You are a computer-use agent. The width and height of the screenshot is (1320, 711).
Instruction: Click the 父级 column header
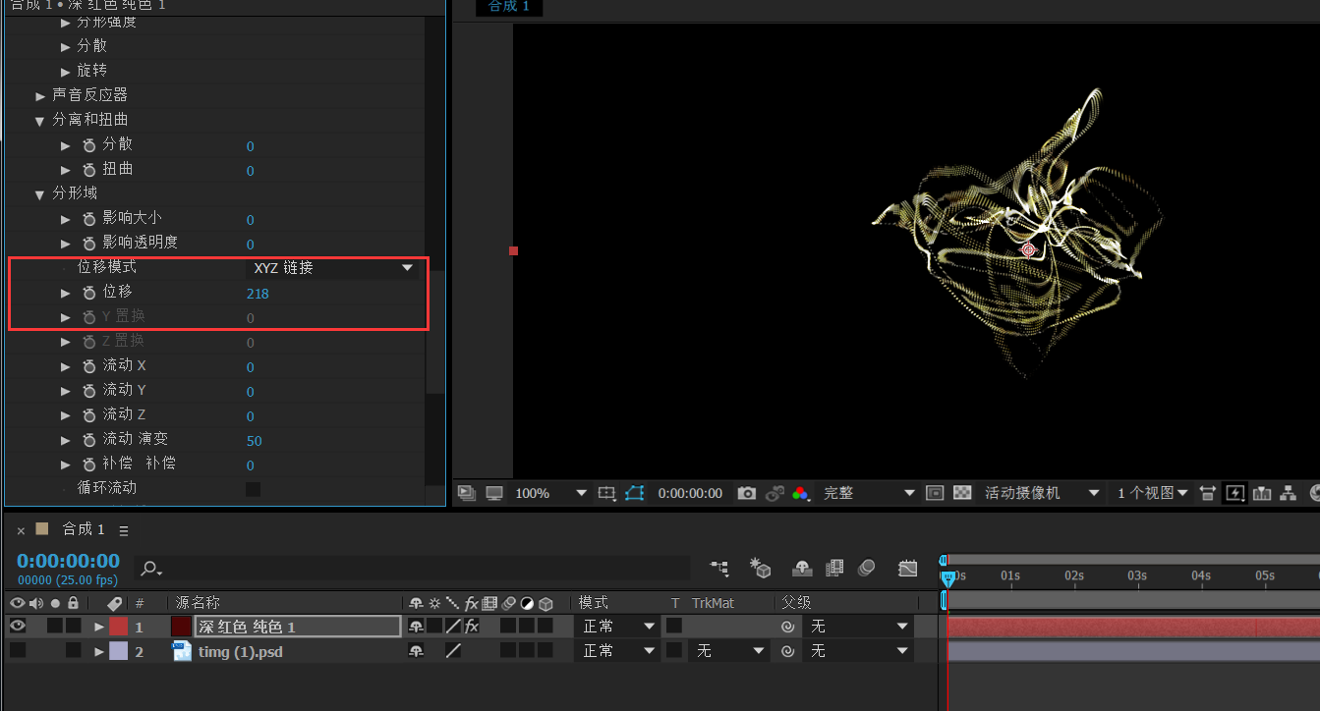point(797,603)
